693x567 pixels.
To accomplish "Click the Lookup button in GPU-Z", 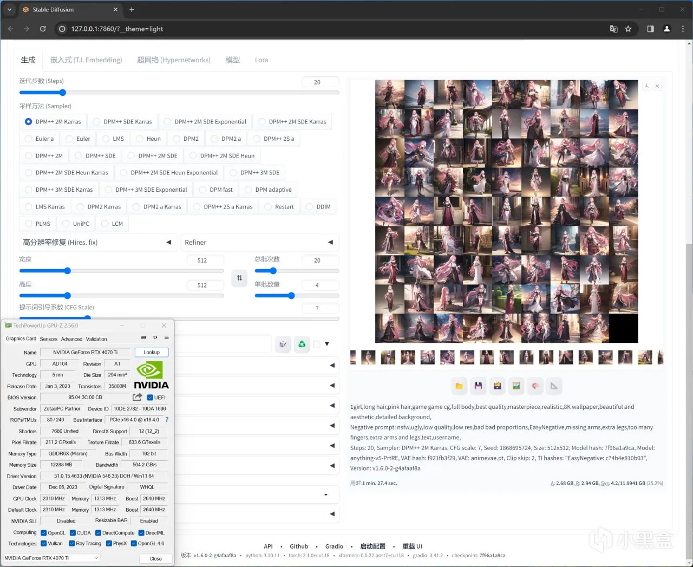I will (x=152, y=353).
